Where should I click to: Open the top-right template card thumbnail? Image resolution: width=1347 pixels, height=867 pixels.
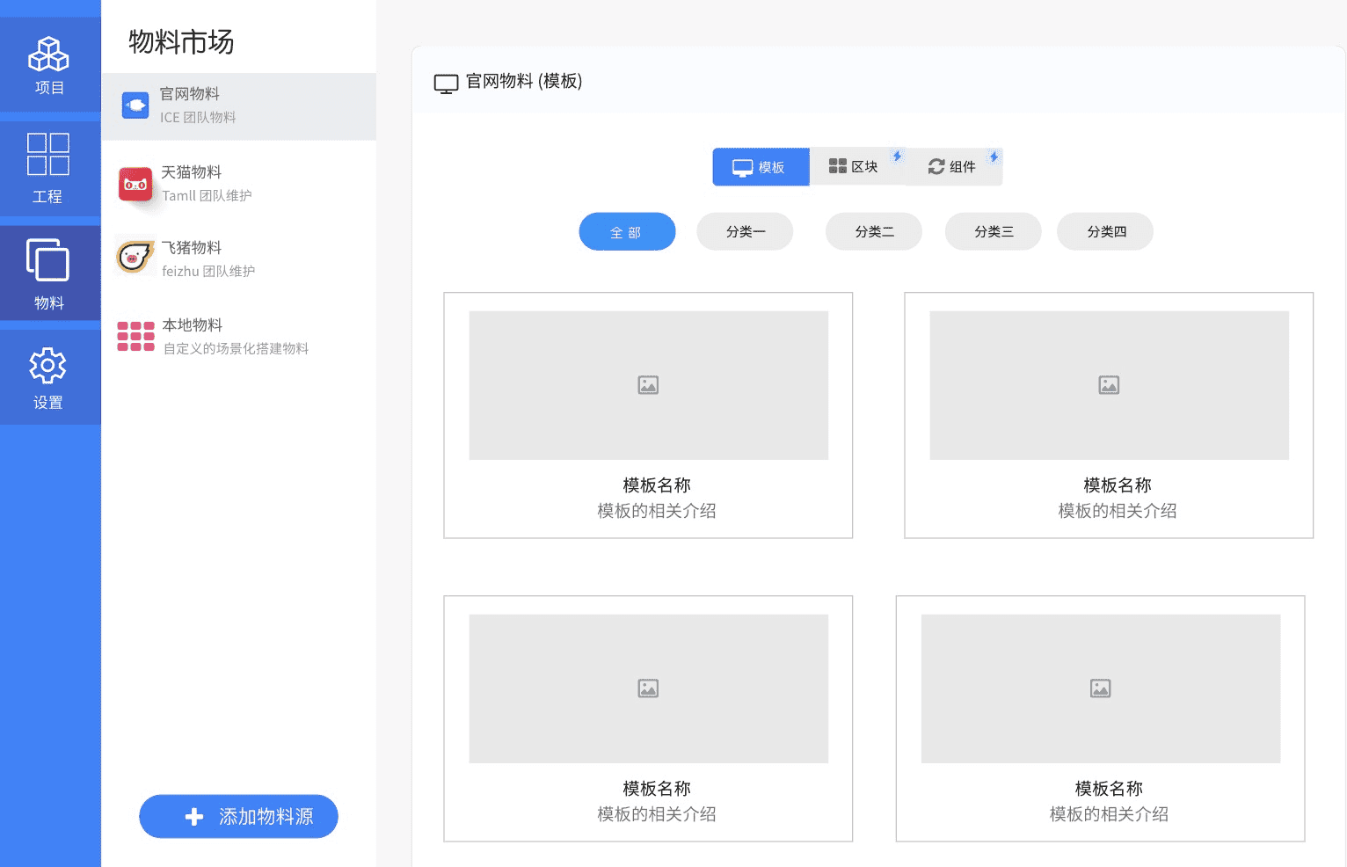coord(1110,385)
